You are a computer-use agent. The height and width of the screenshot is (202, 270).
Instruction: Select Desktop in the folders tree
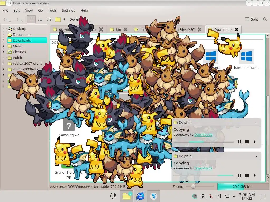click(x=20, y=29)
